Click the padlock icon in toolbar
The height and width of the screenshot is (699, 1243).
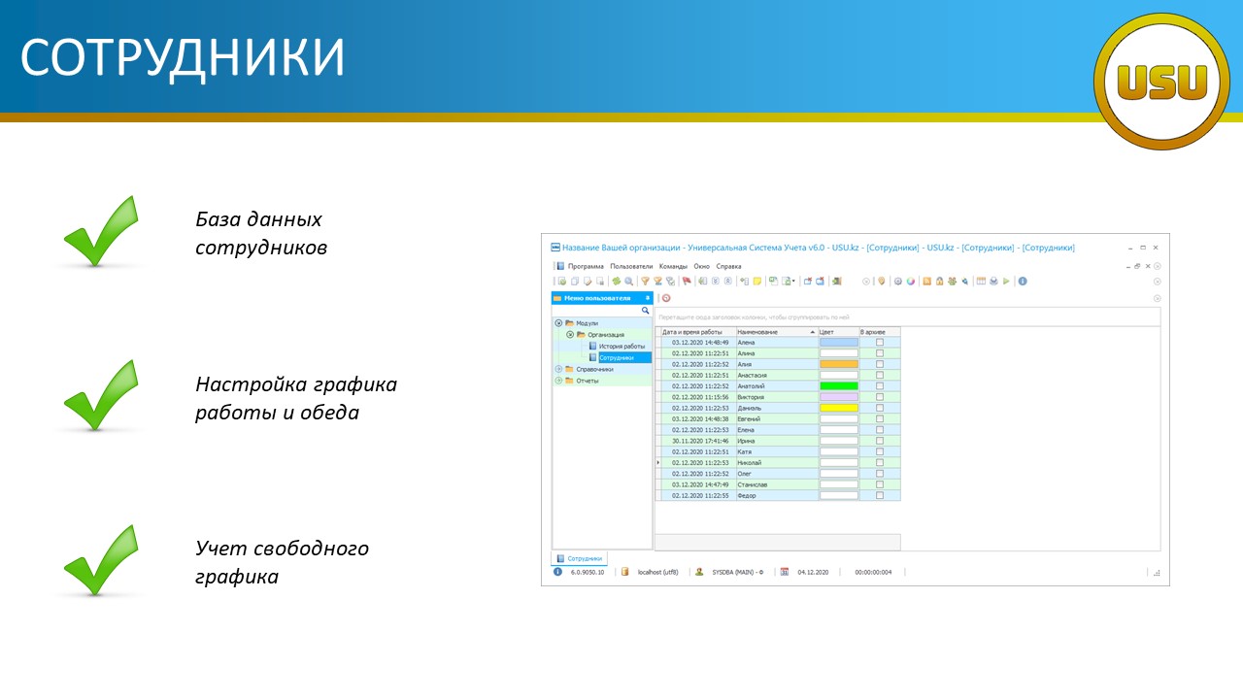pyautogui.click(x=939, y=282)
